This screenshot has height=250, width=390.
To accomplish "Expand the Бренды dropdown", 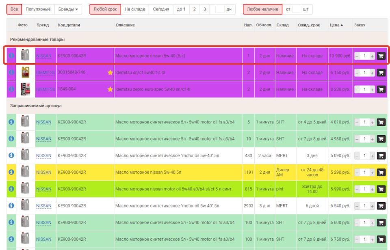I will point(68,9).
